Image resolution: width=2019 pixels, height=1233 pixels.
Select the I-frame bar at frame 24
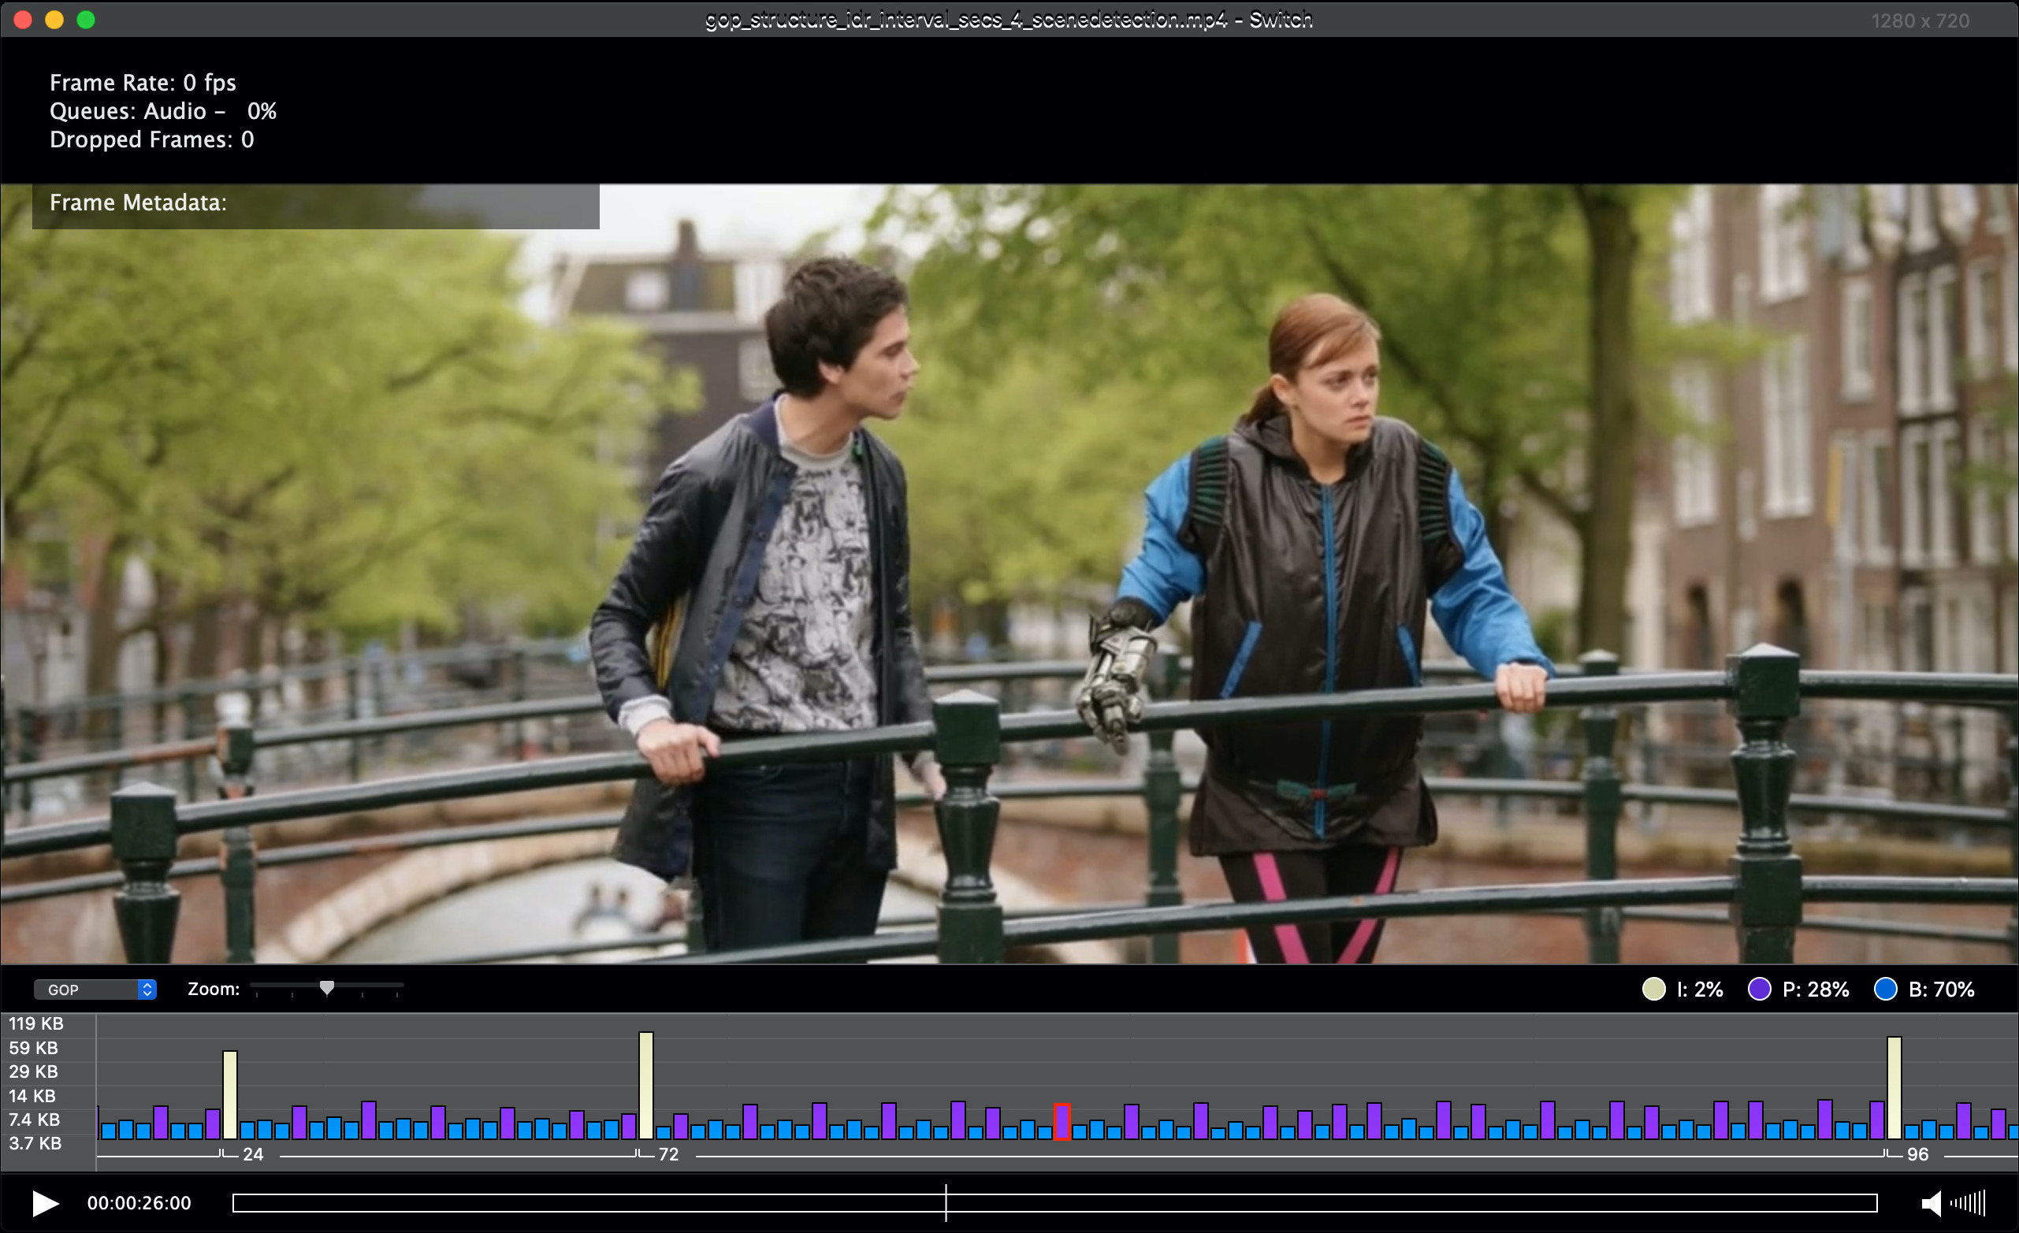[230, 1095]
